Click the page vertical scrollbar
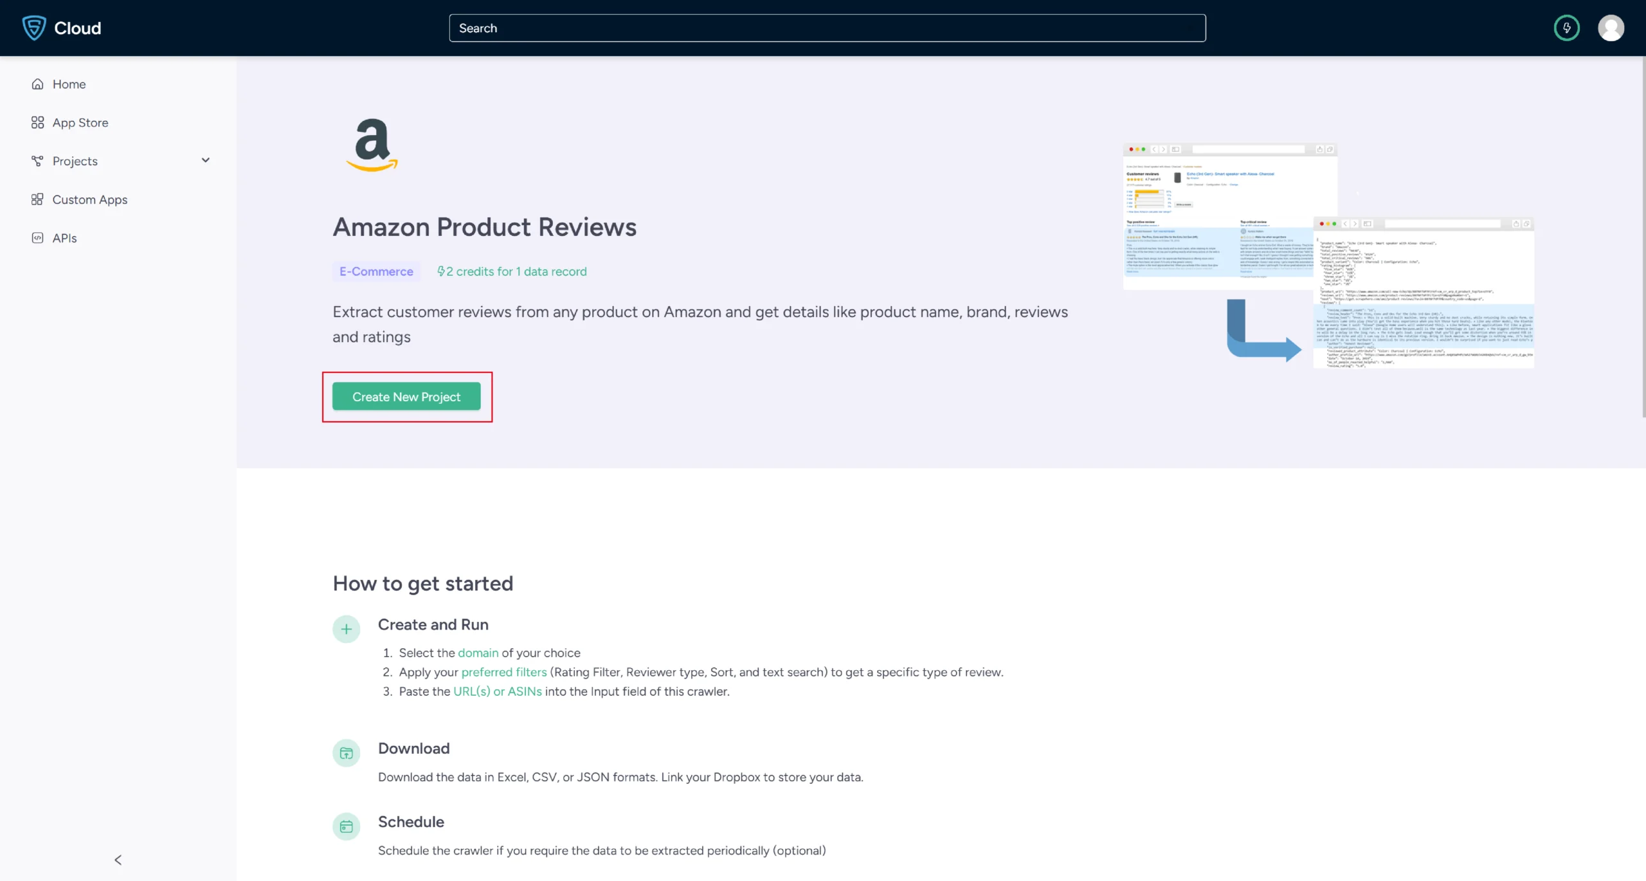The image size is (1646, 881). 1643,238
